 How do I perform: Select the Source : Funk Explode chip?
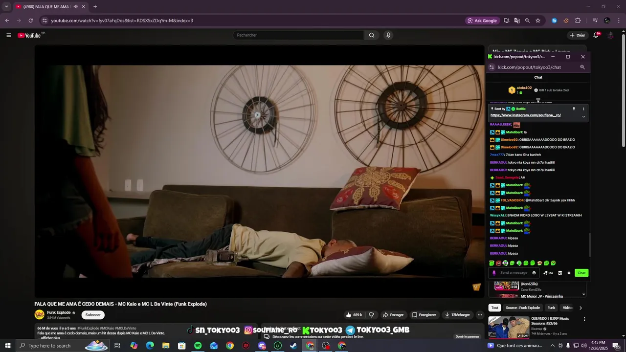[523, 308]
